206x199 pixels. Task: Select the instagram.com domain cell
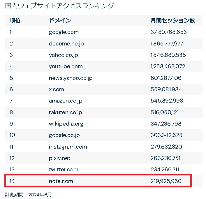click(68, 147)
